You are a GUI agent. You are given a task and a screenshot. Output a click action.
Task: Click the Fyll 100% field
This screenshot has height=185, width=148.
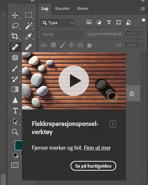[x=132, y=45]
